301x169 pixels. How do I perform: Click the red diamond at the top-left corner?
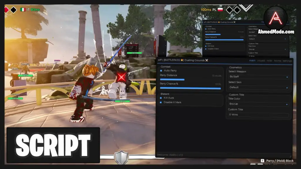(x=7, y=10)
